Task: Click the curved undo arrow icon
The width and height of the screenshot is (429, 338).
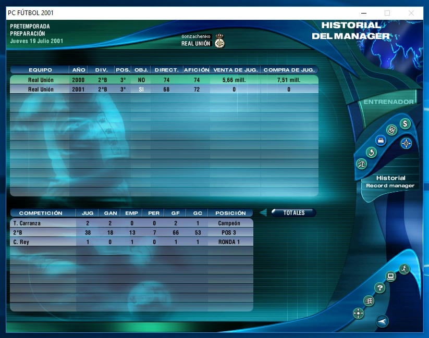Action: tap(371, 152)
